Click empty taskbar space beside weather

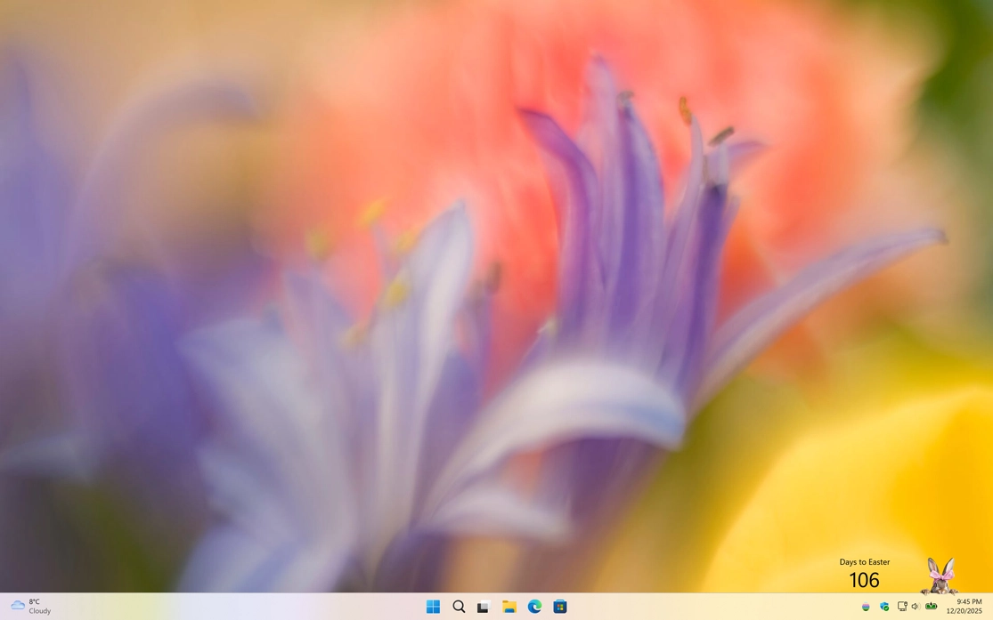(x=223, y=607)
